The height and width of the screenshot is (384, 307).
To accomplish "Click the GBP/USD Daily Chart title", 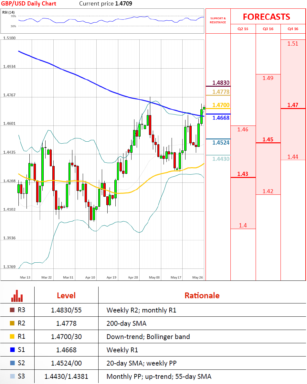I will [x=29, y=4].
